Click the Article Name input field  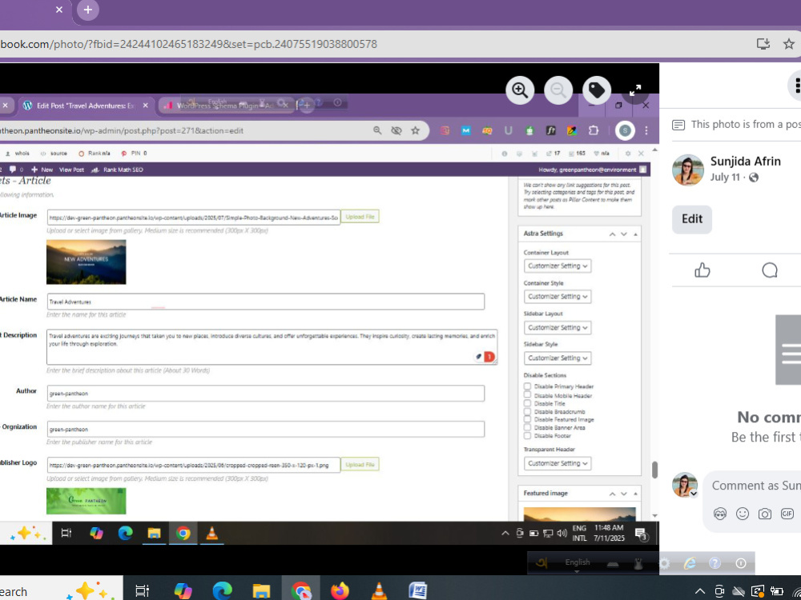pyautogui.click(x=266, y=302)
